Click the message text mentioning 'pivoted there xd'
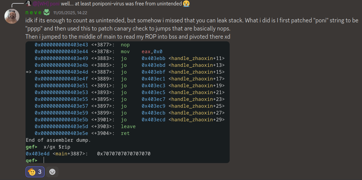 pyautogui.click(x=128, y=37)
